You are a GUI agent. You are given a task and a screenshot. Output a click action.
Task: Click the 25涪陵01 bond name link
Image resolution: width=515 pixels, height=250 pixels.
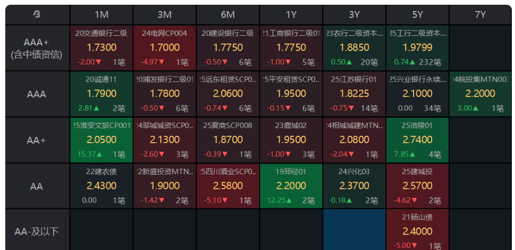(x=417, y=126)
